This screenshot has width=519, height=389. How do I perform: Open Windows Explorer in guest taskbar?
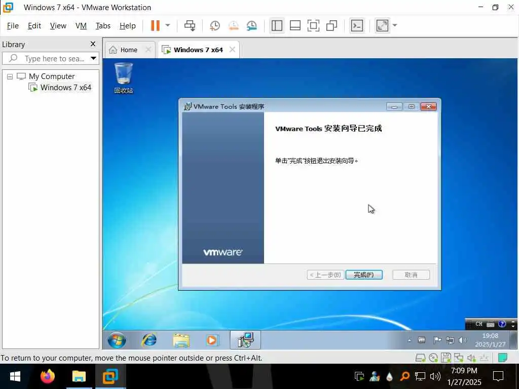[x=181, y=340]
